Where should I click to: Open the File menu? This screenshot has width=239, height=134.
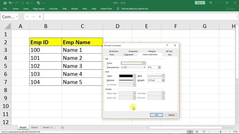point(5,9)
